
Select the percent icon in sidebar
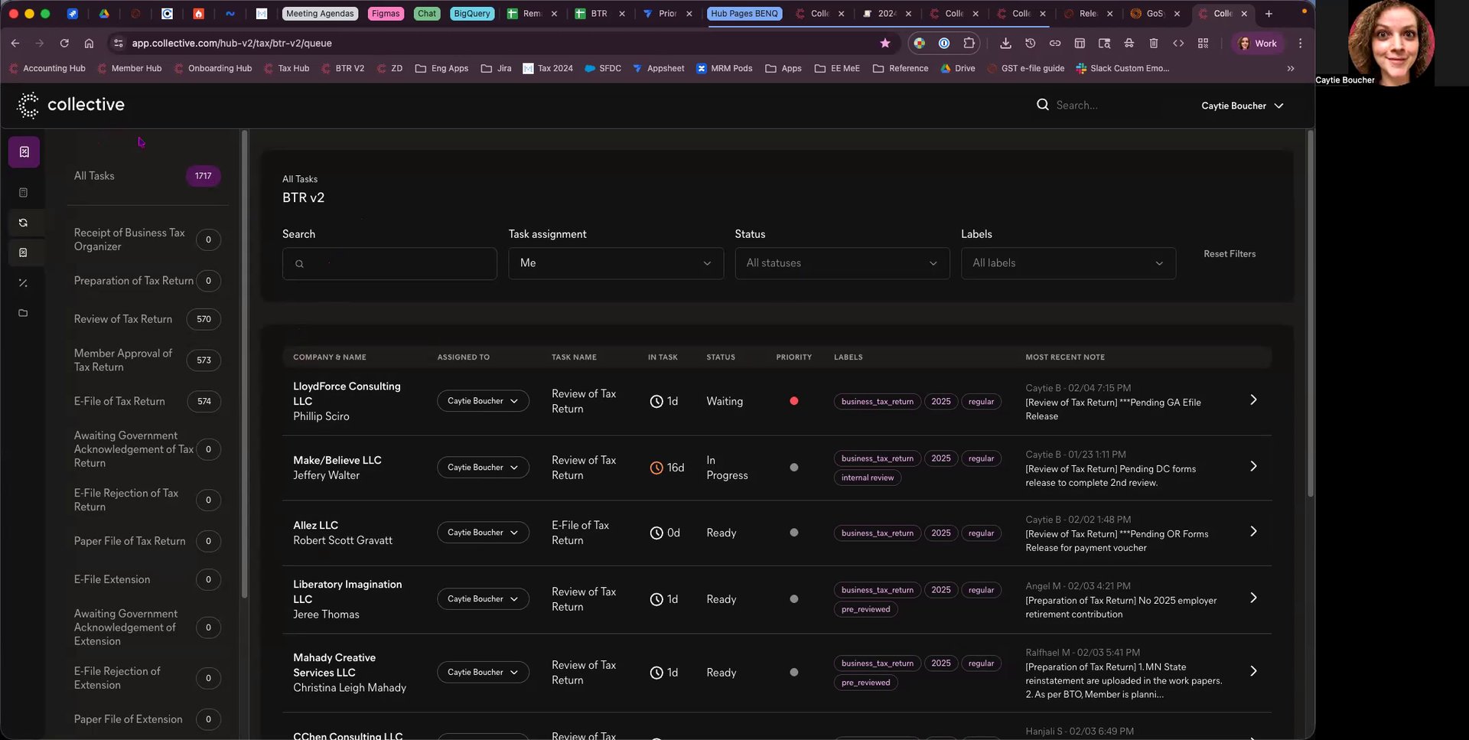click(23, 283)
